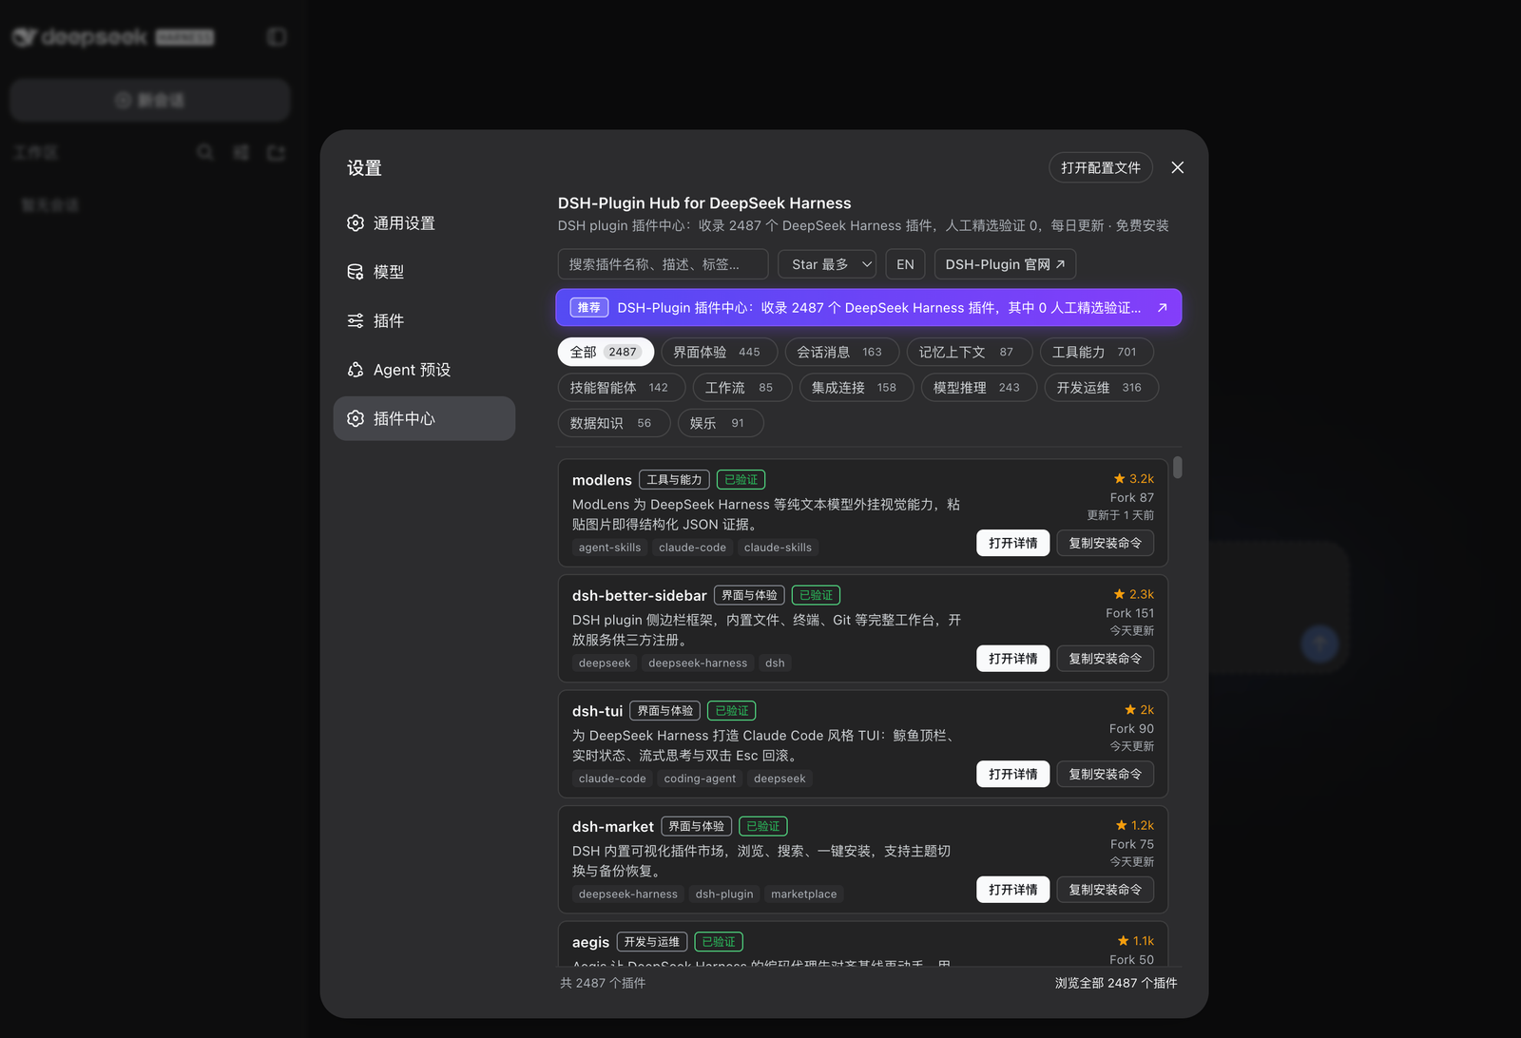Open the Models settings section

424,272
